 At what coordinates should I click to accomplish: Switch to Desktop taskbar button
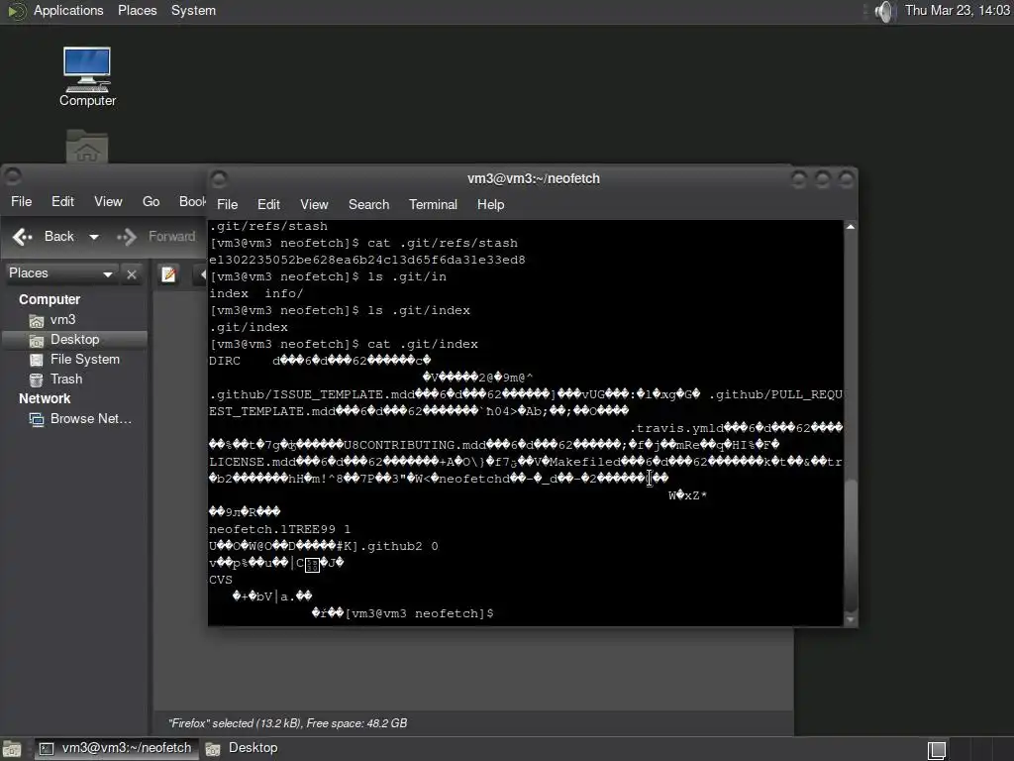tap(242, 748)
